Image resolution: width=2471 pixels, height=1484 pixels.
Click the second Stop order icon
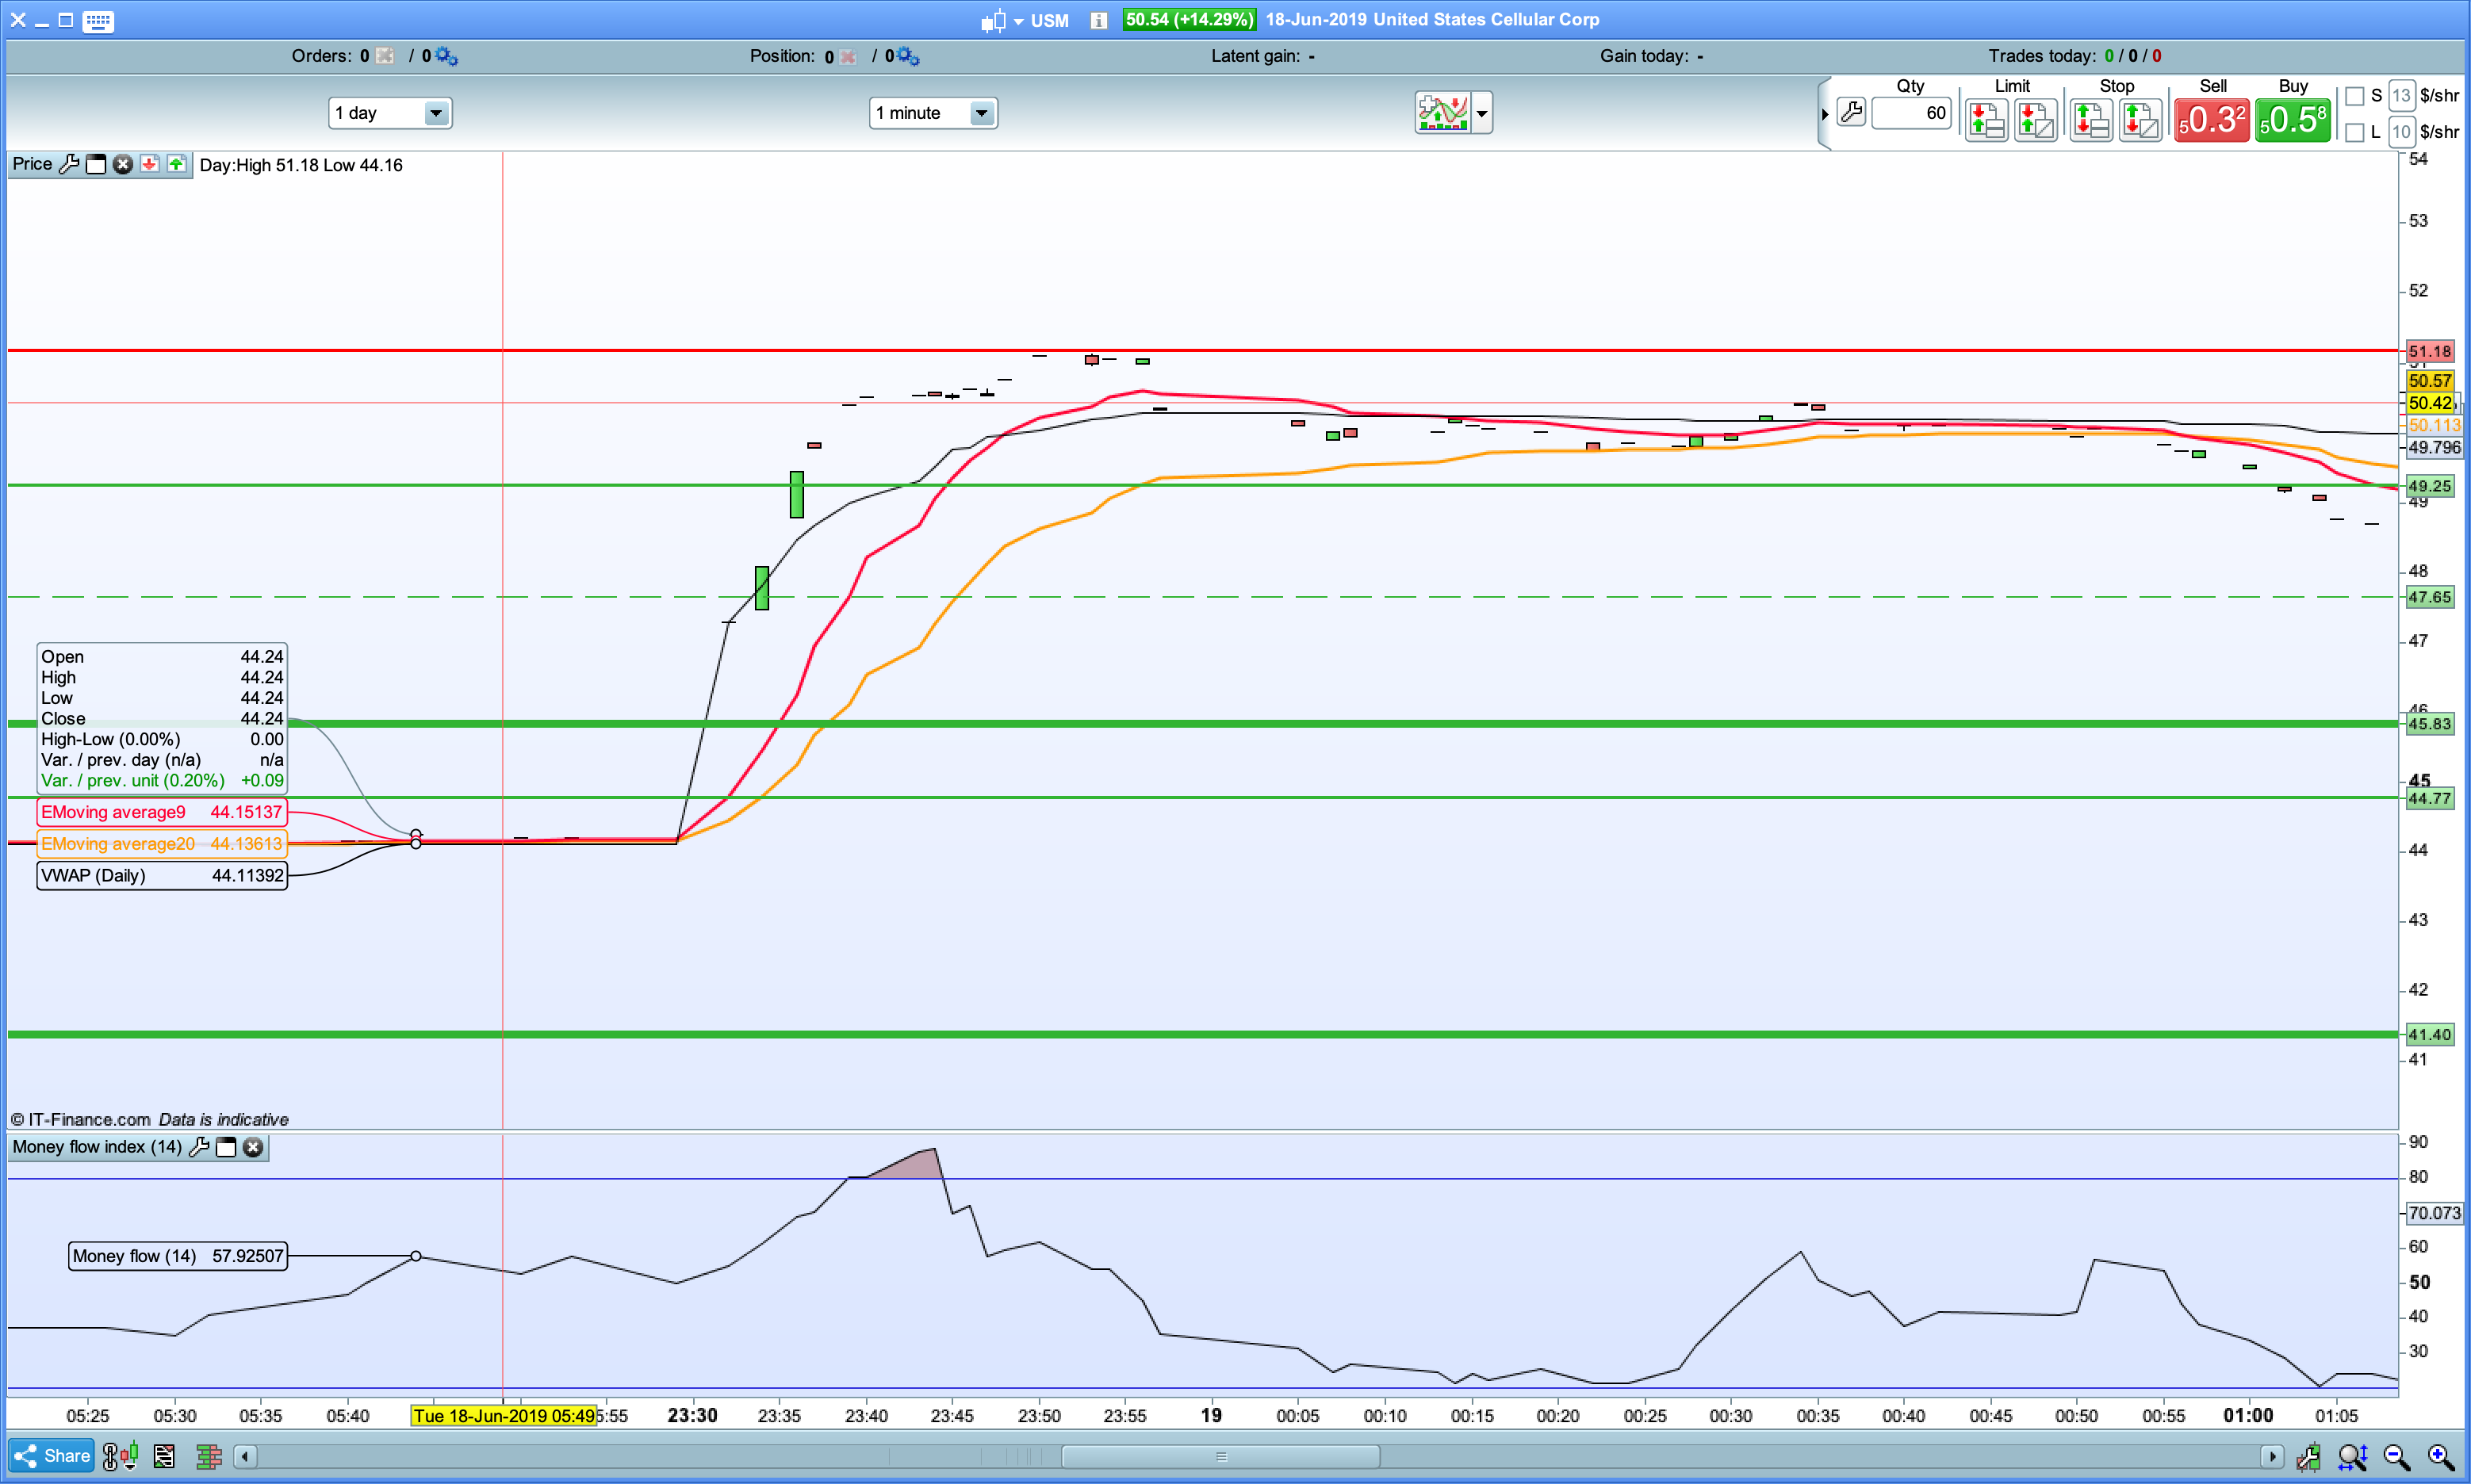tap(2140, 121)
